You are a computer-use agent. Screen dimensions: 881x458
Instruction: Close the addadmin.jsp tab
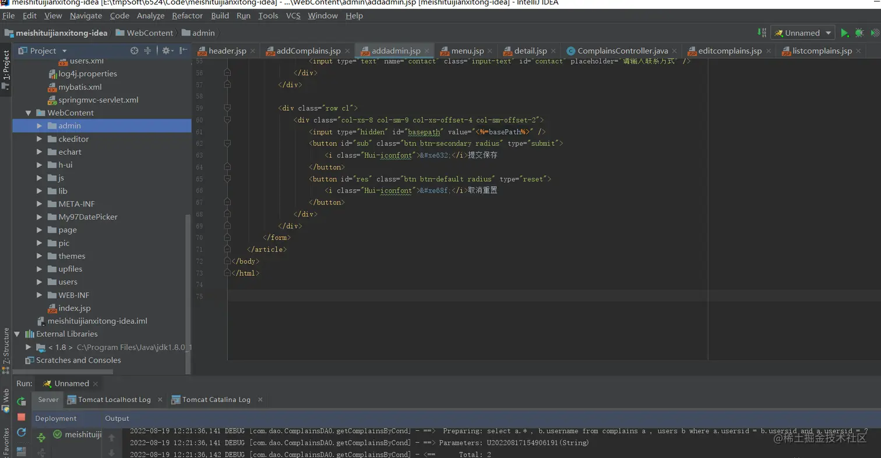pos(428,51)
